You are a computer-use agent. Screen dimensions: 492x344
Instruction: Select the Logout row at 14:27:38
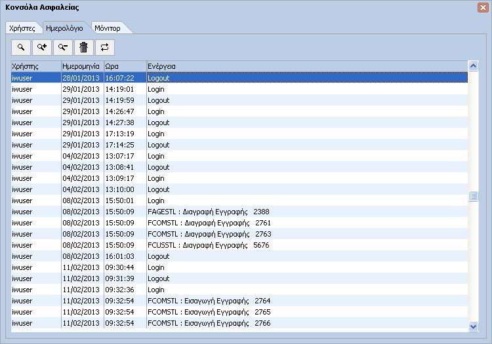[x=239, y=123]
